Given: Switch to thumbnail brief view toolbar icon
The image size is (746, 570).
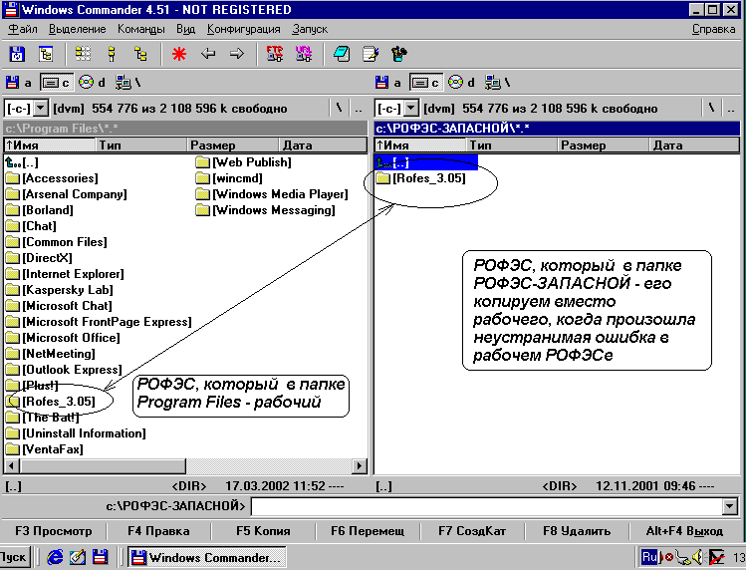Looking at the screenshot, I should 83,54.
